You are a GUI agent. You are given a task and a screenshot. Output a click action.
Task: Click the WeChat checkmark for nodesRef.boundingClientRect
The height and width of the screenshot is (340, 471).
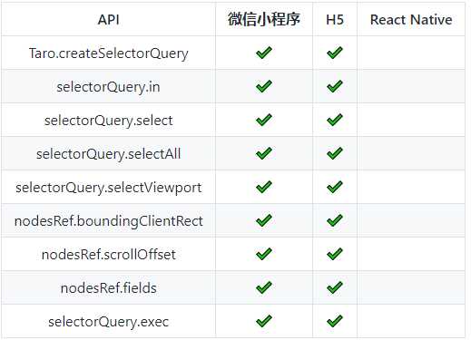point(264,220)
